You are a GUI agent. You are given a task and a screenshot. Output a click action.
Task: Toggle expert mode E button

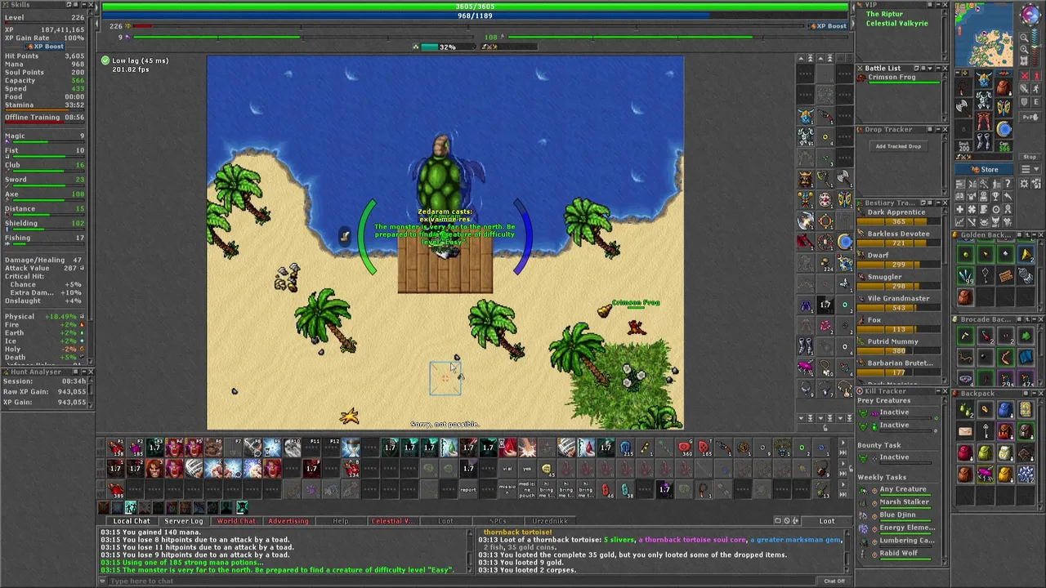[x=1036, y=102]
